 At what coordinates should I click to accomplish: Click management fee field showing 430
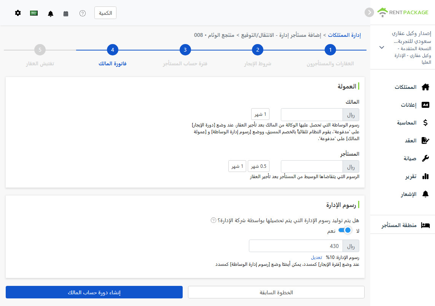pos(296,246)
